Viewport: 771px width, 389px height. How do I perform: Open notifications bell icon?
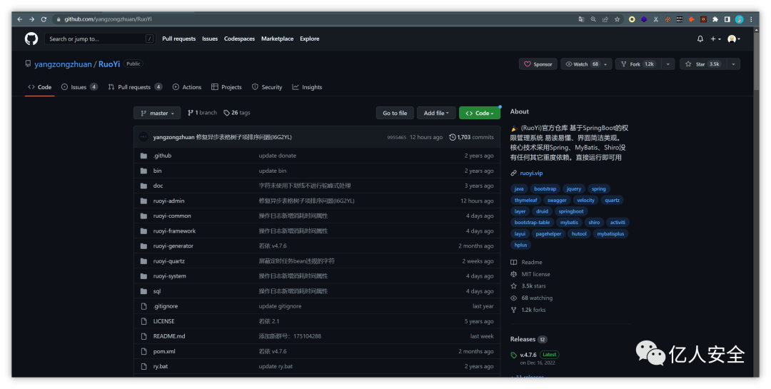pos(700,39)
